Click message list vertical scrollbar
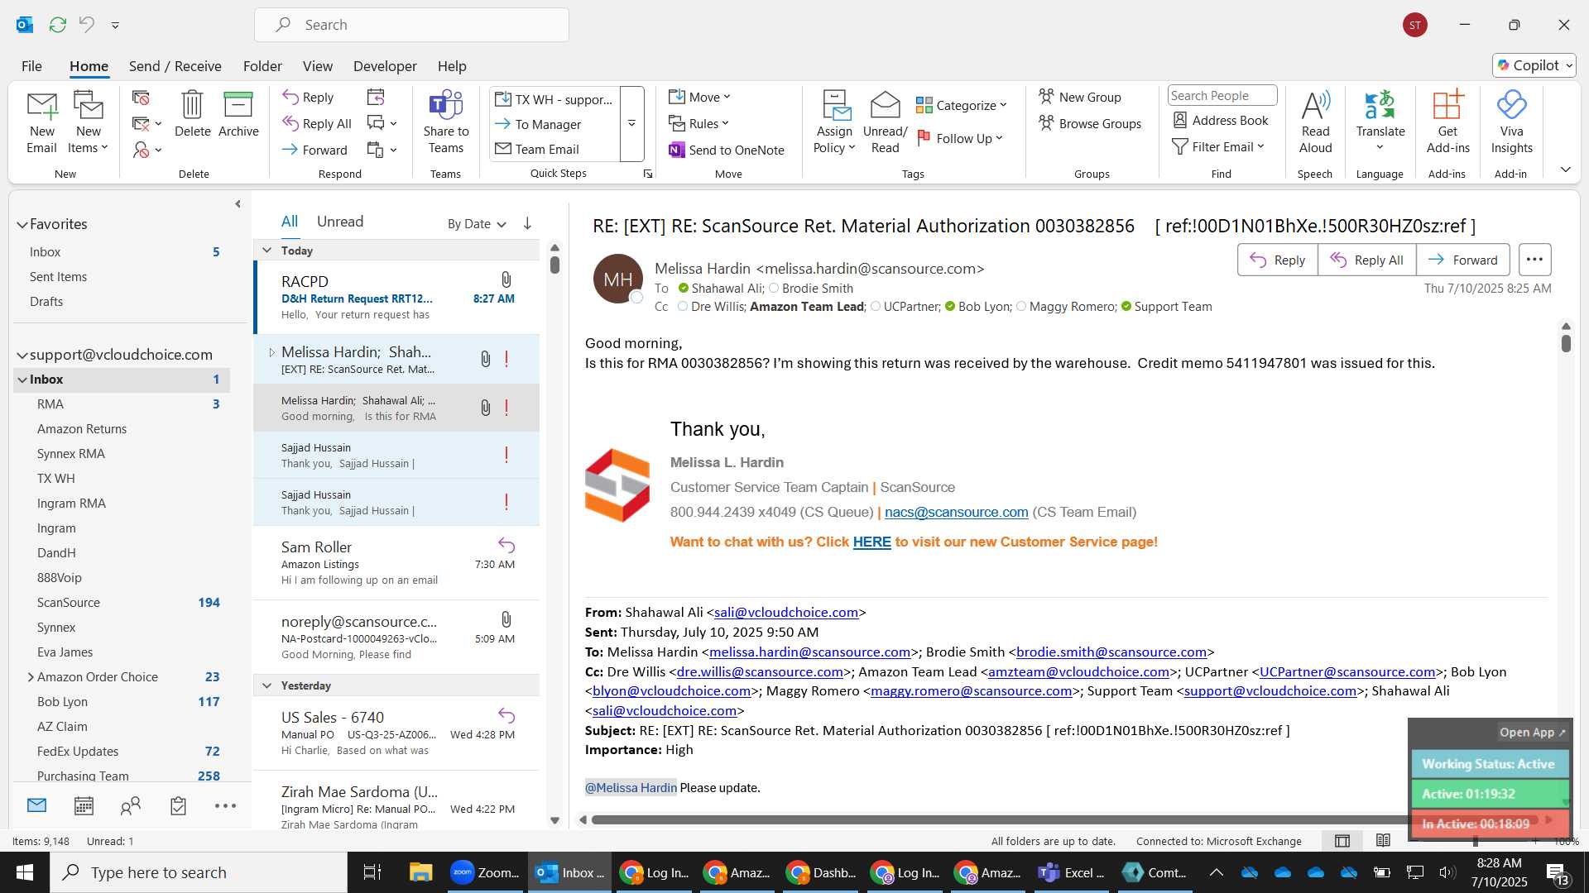This screenshot has height=893, width=1589. [554, 265]
